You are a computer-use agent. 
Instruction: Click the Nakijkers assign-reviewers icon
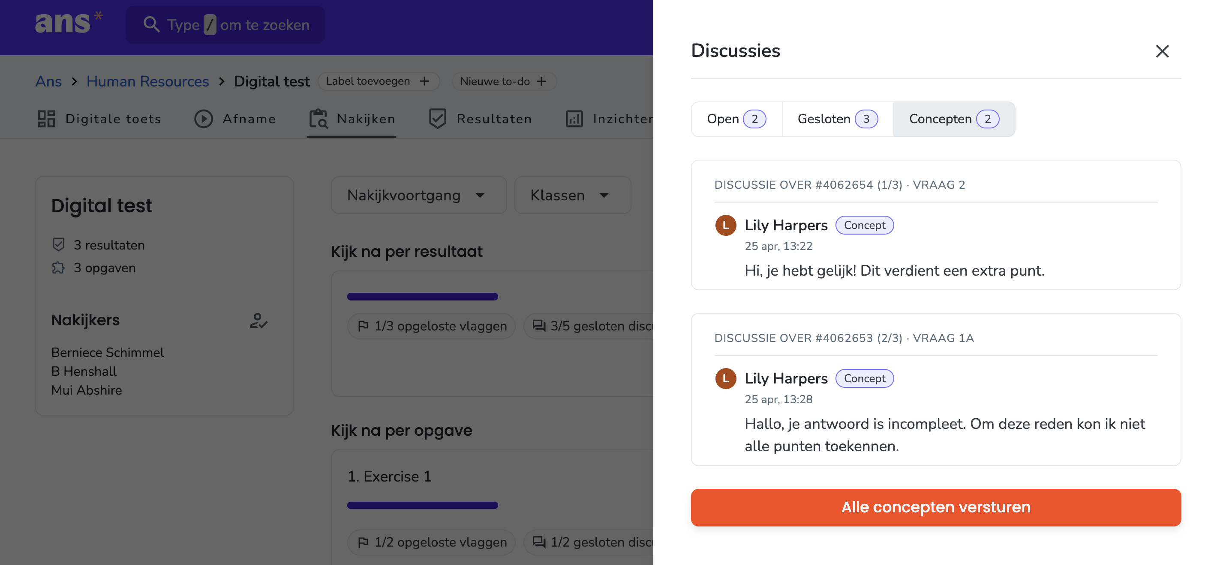click(x=258, y=321)
